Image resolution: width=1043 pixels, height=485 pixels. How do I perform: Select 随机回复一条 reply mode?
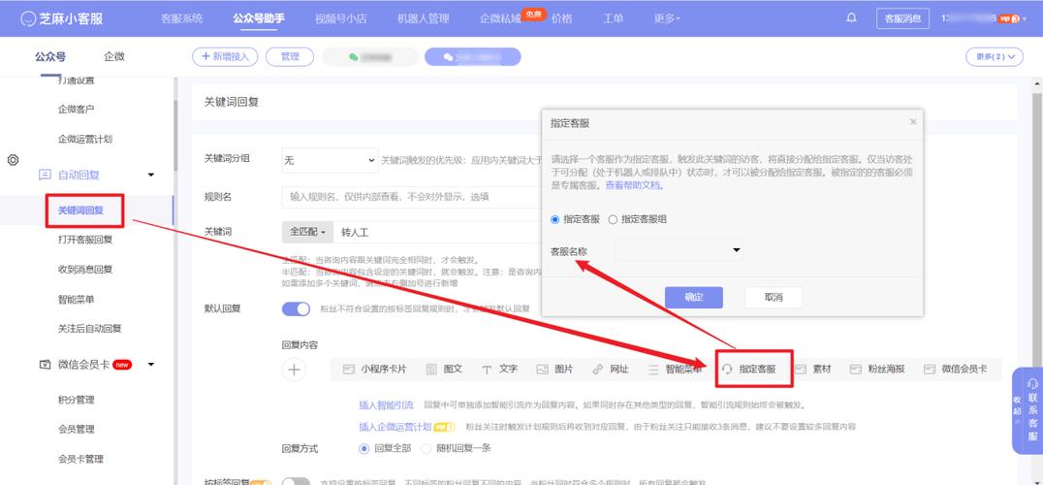427,448
